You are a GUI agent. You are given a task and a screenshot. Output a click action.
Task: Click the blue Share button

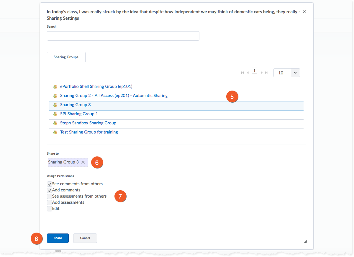tap(58, 238)
